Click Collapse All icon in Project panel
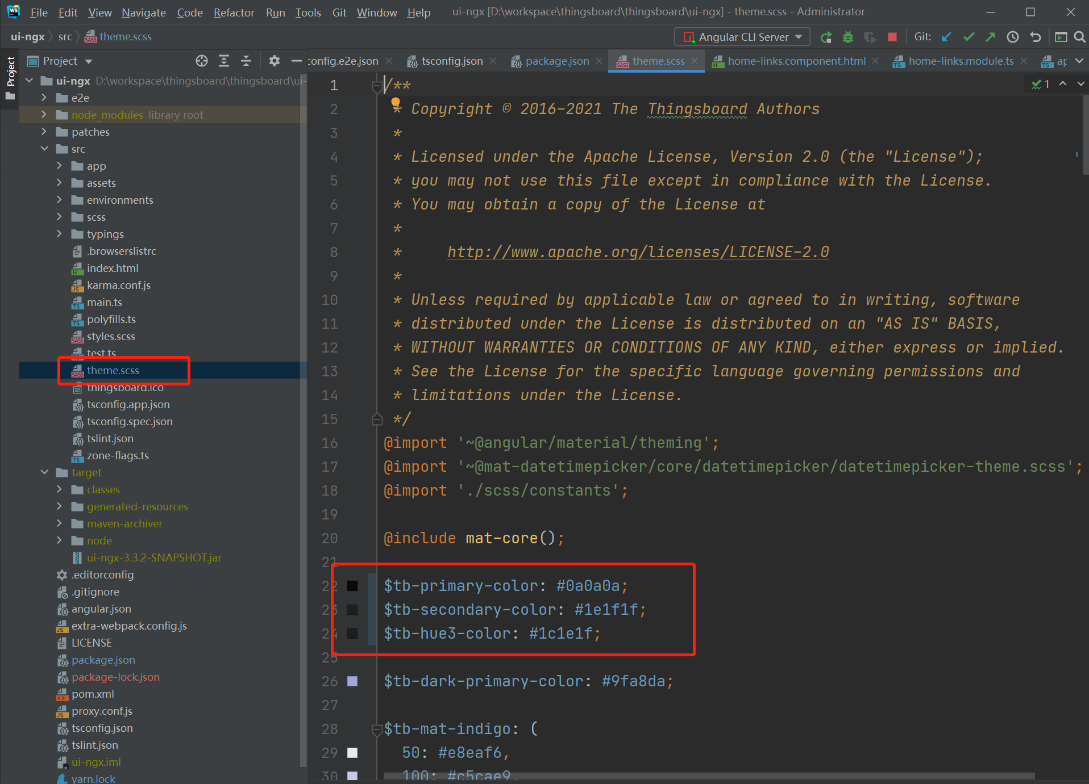 (x=246, y=61)
